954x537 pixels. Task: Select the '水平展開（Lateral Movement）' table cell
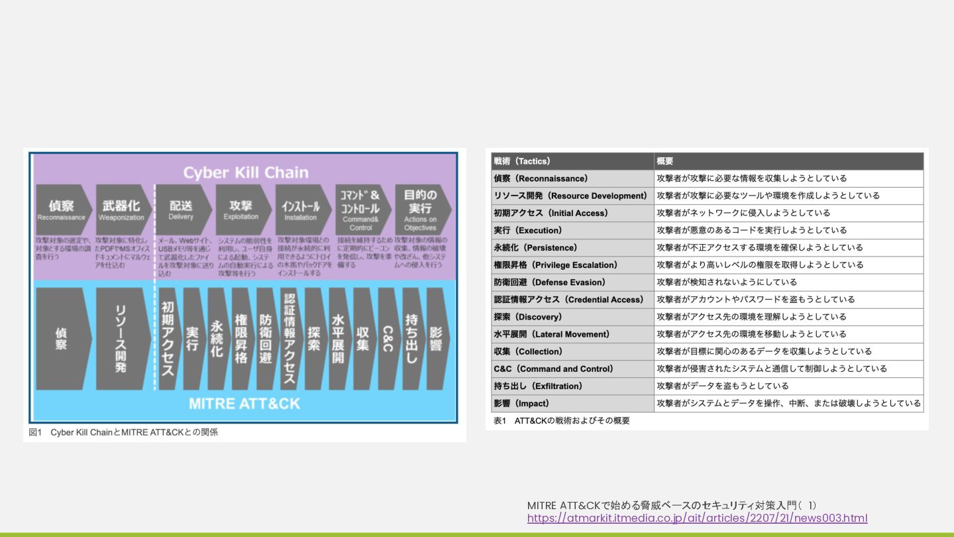tap(572, 334)
